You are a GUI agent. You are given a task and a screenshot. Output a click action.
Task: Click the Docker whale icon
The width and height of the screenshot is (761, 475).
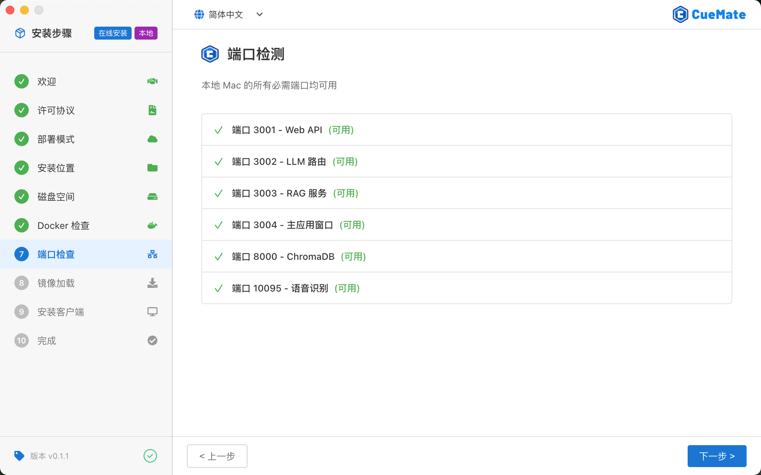click(x=152, y=225)
